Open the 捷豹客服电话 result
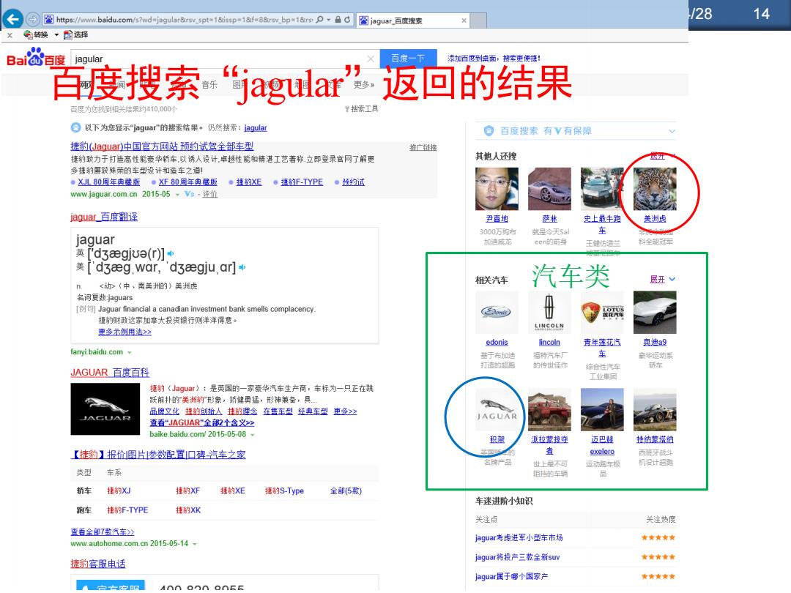The width and height of the screenshot is (791, 593). [x=98, y=564]
